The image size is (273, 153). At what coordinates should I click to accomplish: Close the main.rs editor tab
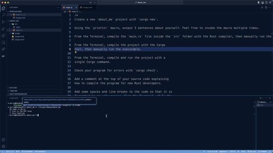(76, 8)
